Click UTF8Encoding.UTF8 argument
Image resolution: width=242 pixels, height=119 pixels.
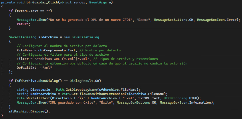pyautogui.click(x=180, y=98)
